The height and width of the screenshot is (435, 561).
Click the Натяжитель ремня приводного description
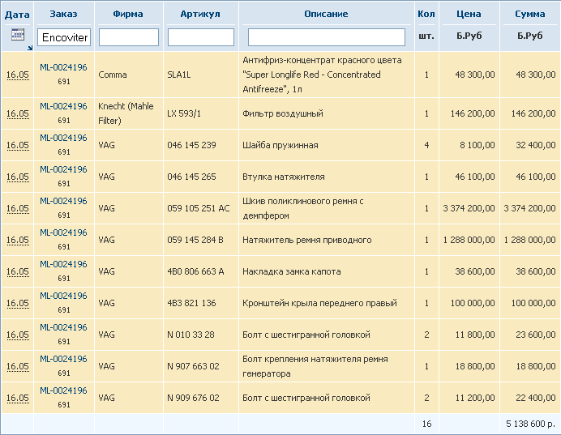click(x=307, y=240)
